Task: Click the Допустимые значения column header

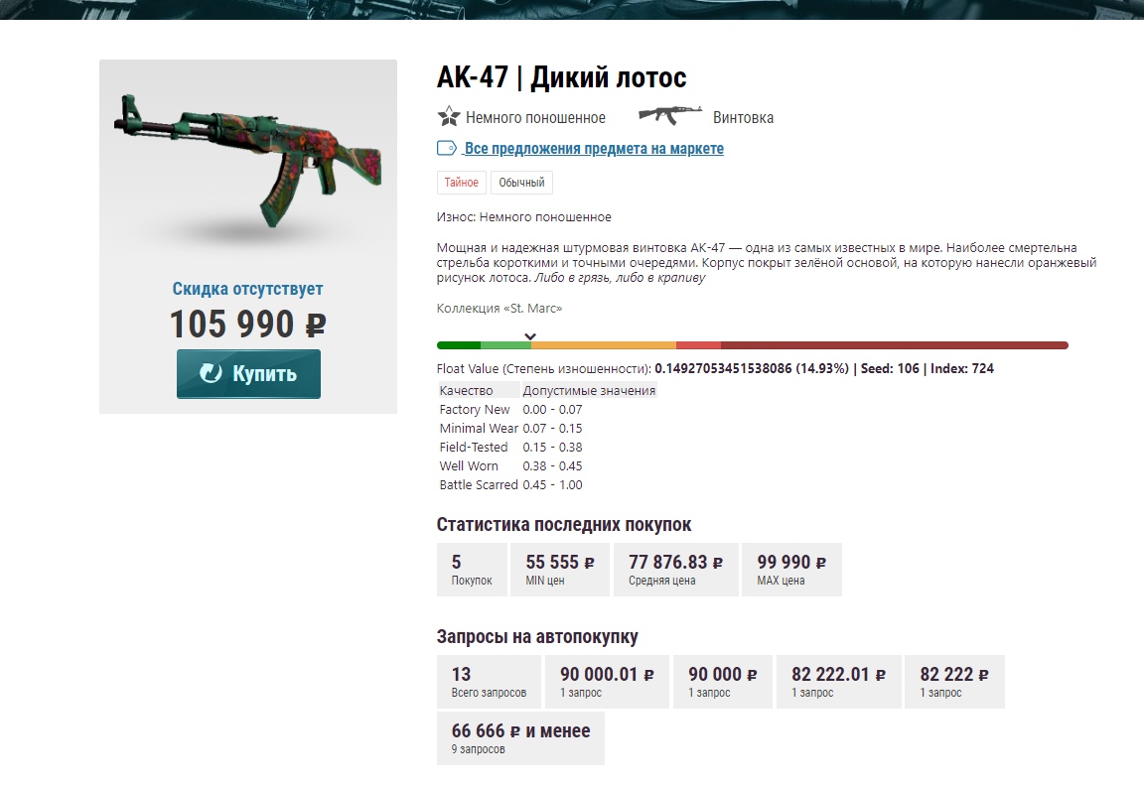Action: pos(589,391)
